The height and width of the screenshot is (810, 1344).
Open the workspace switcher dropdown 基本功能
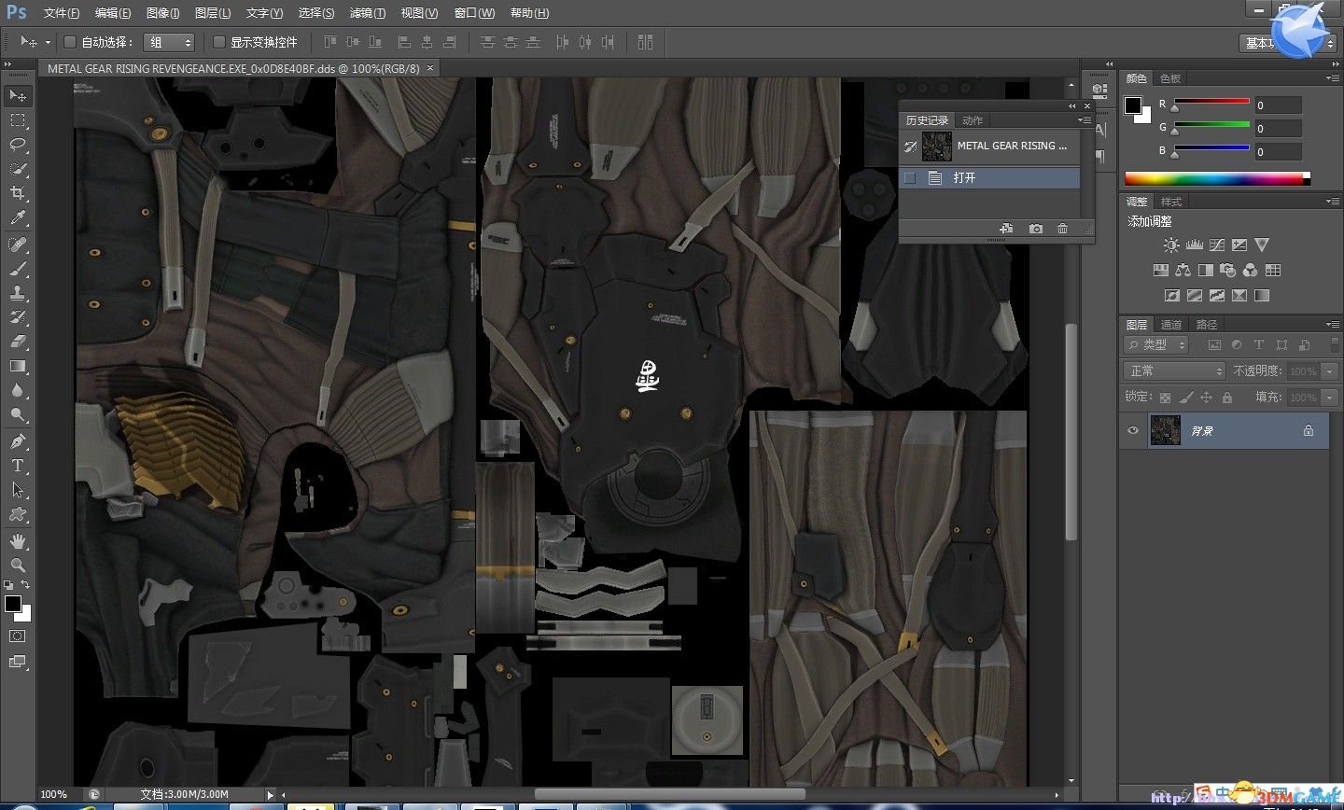(x=1288, y=43)
